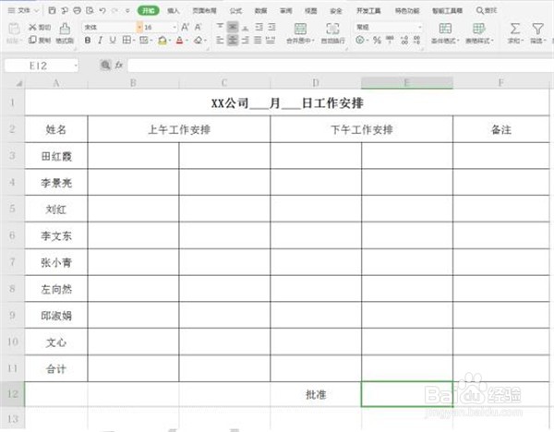Screen dimensions: 554x432
Task: Switch to the 数据 (Data) tab
Action: [x=260, y=11]
